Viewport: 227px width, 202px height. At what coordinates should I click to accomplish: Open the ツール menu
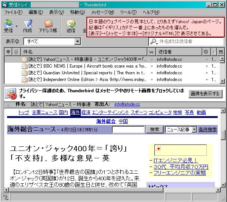[x=128, y=12]
